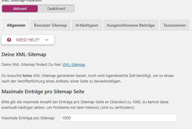Screen dimensions: 192x129
Task: Click the Memory Limit description paragraph
Action: click(85, 105)
